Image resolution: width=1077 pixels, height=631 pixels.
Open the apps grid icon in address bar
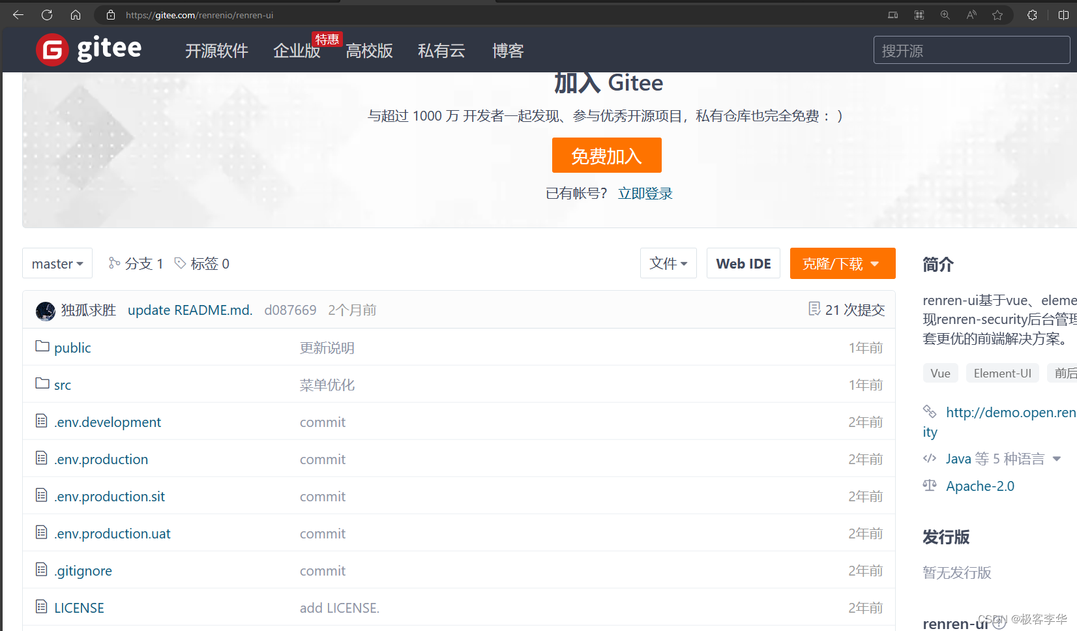pos(919,15)
